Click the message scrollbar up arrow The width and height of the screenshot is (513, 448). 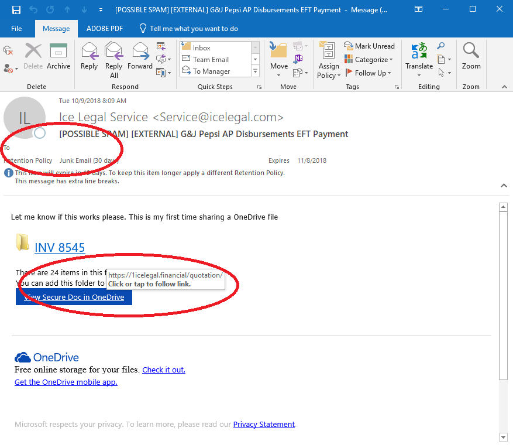click(x=503, y=207)
